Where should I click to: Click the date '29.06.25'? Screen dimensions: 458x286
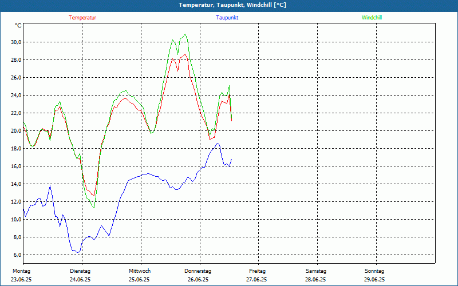(x=374, y=280)
